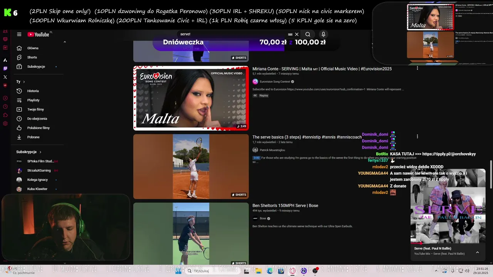493x277 pixels.
Task: Open options menu for serve basics video
Action: point(417,137)
